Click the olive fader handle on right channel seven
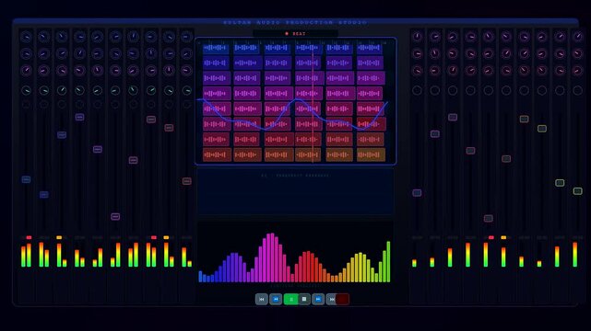The width and height of the screenshot is (591, 331). (525, 120)
